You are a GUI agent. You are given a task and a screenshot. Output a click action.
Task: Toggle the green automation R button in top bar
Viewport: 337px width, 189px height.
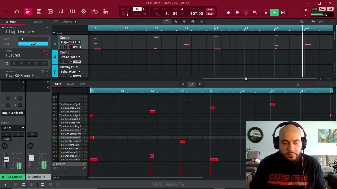coord(314,9)
